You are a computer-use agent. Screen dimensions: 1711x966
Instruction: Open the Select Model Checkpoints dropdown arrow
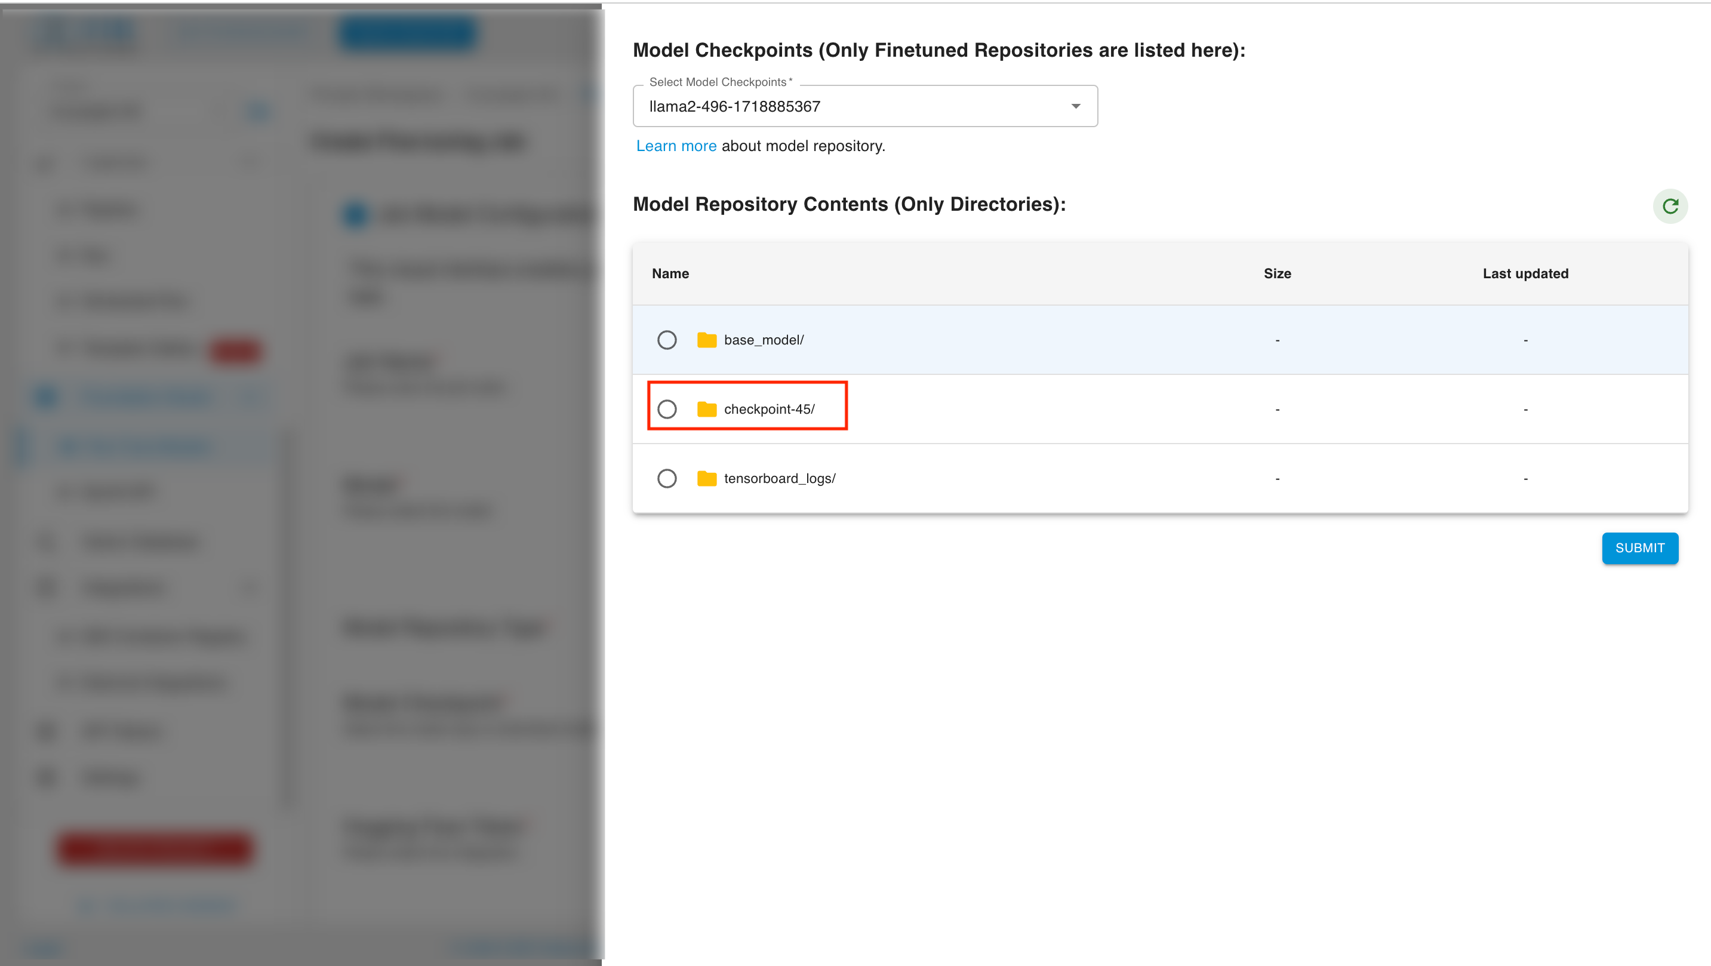[x=1075, y=106]
